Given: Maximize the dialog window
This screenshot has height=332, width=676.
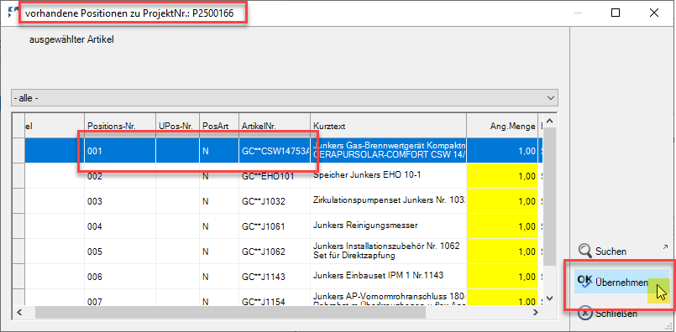Looking at the screenshot, I should (x=616, y=13).
